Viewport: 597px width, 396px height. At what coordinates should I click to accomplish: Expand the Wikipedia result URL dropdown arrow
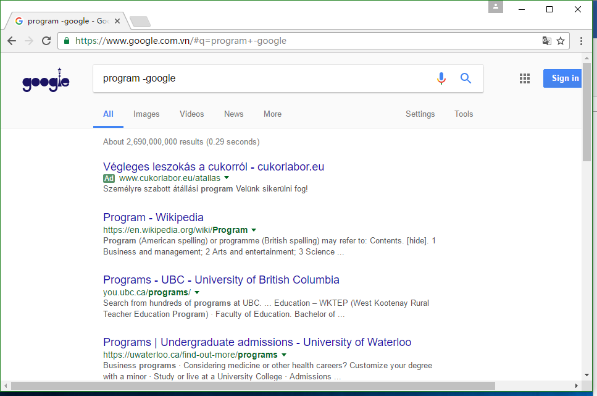tap(254, 230)
